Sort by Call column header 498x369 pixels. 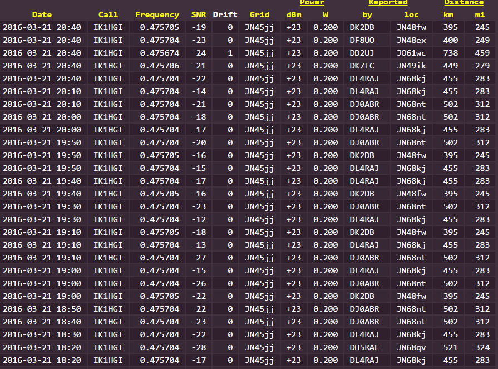108,14
